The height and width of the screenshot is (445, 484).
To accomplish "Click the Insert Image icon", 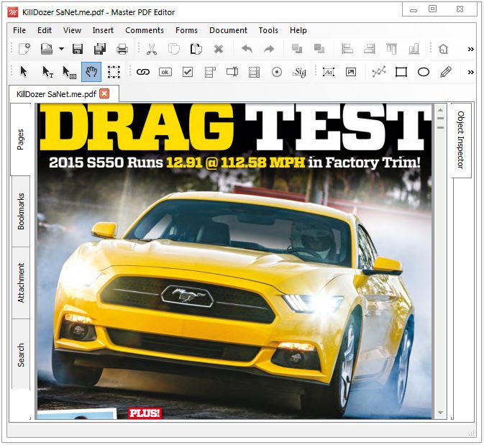I will [351, 72].
